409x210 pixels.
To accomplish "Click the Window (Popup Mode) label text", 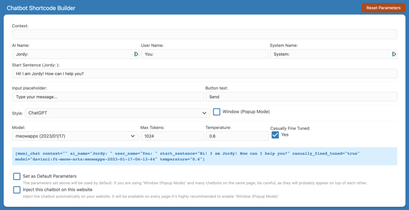I will click(x=246, y=112).
